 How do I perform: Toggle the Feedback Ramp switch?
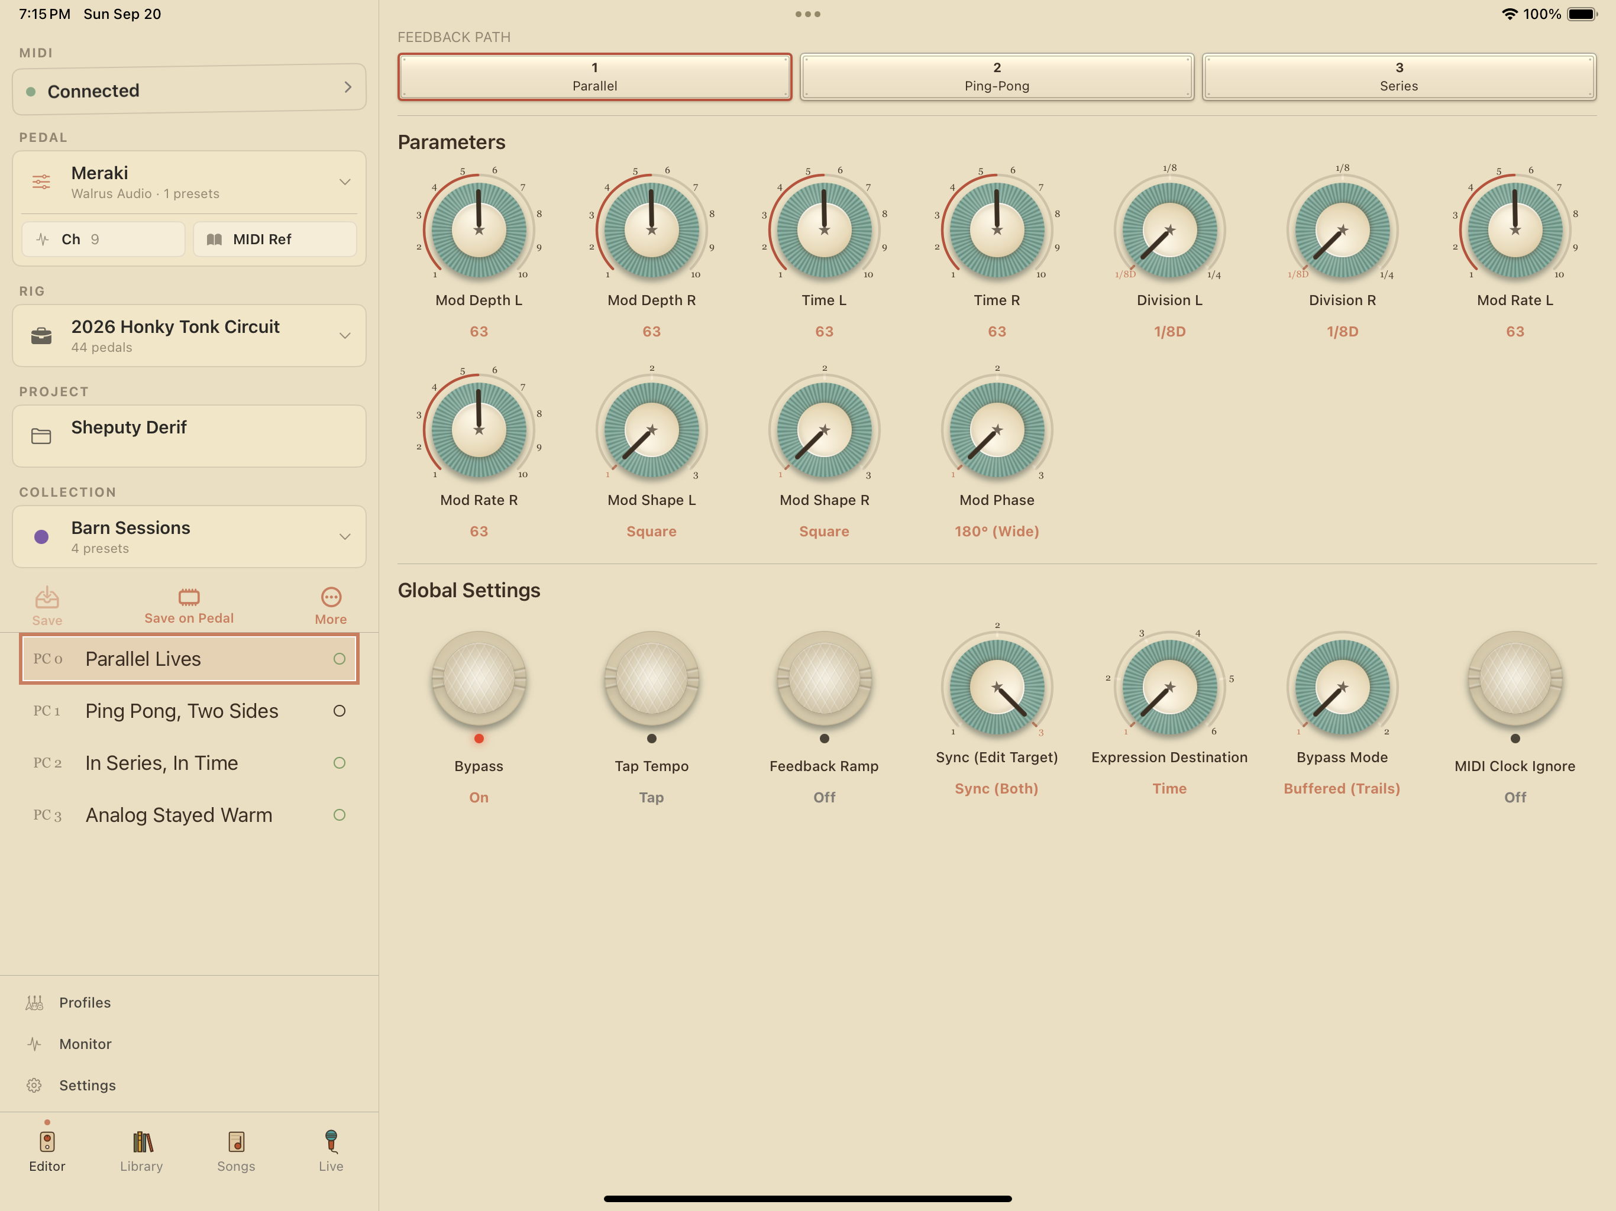(824, 679)
